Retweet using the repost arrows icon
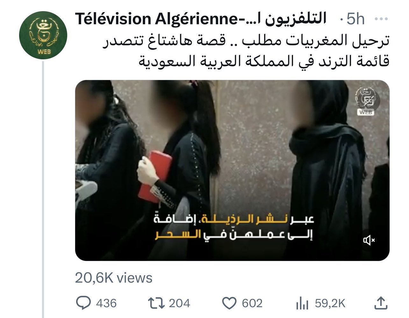The width and height of the screenshot is (409, 318). tap(157, 303)
